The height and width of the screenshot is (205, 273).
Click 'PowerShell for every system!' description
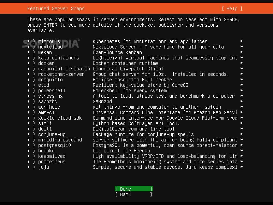click(x=131, y=91)
